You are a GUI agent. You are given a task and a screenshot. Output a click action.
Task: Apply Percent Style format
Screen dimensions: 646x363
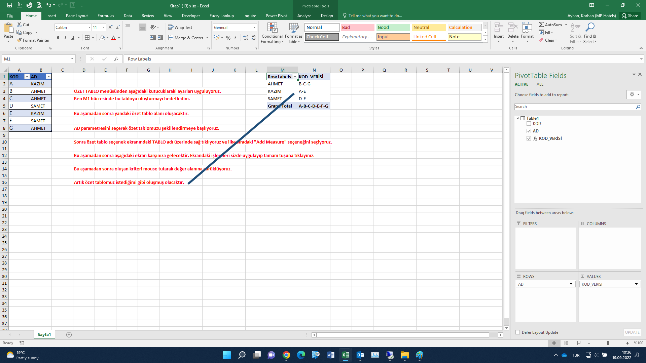click(x=228, y=38)
